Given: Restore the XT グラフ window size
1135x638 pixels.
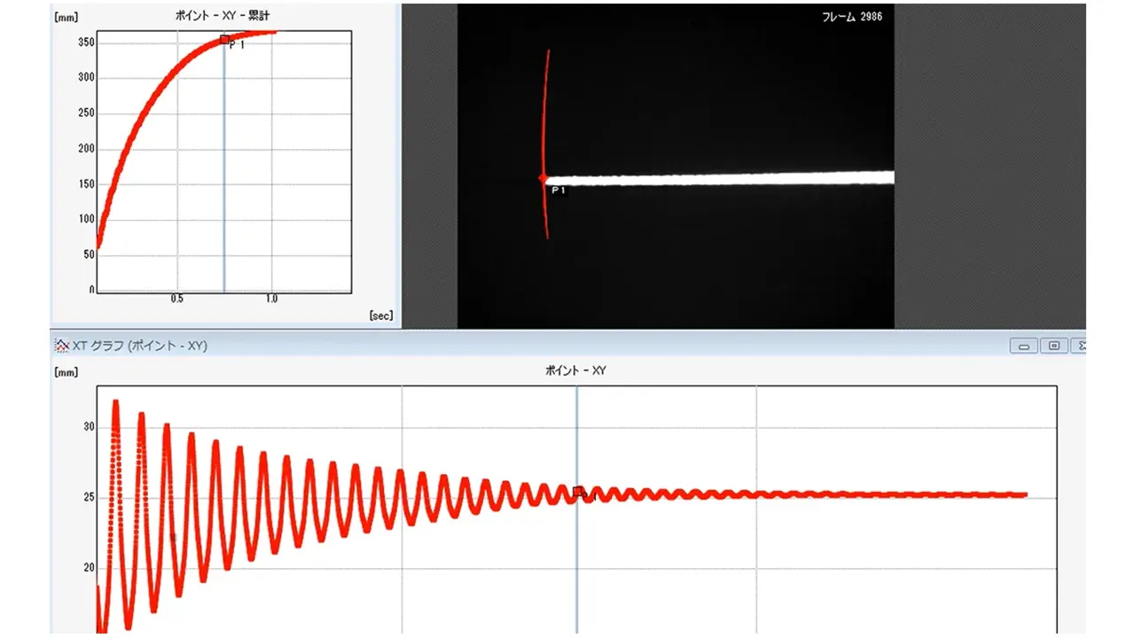Looking at the screenshot, I should 1053,346.
